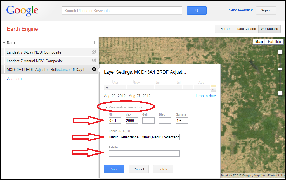Click the map zoom slider handle
Image resolution: width=286 pixels, height=180 pixels.
pyautogui.click(x=280, y=69)
